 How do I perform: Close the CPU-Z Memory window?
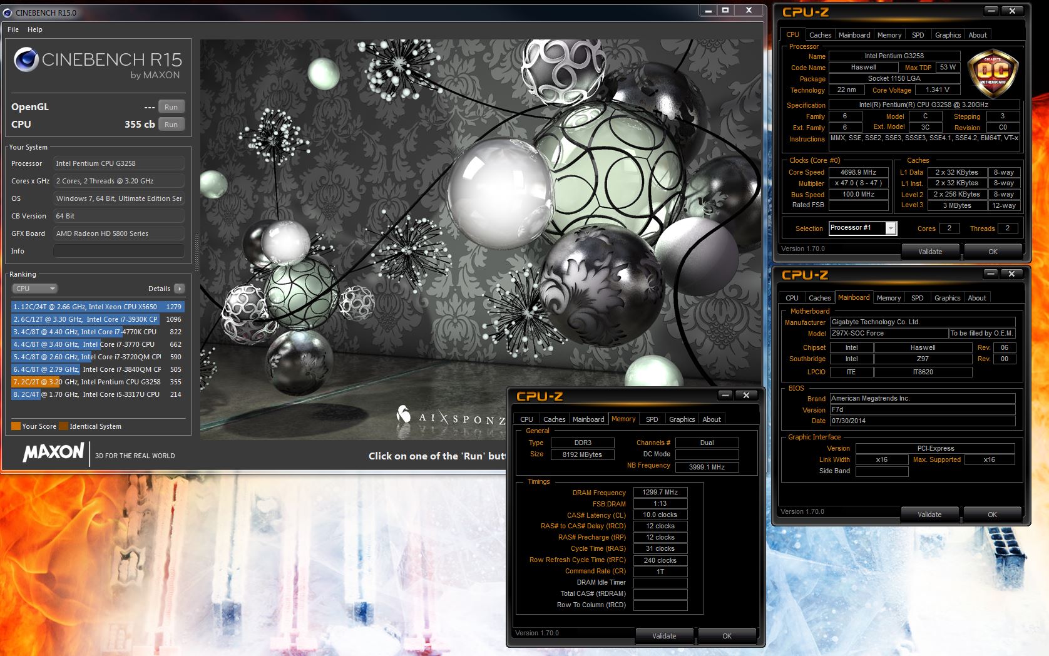pyautogui.click(x=746, y=395)
